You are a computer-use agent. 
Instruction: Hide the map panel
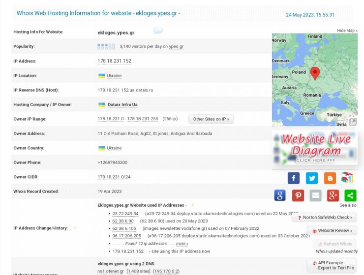(x=347, y=30)
